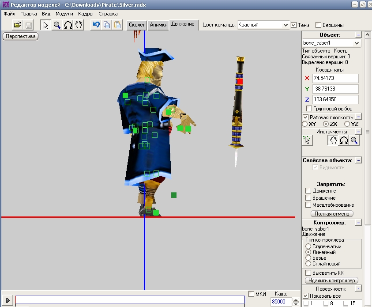Click the paste clipboard icon in toolbar

[x=117, y=25]
